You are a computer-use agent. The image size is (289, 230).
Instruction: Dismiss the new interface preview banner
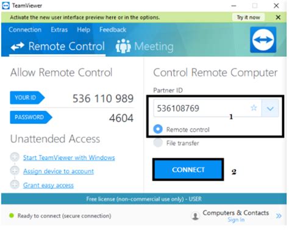278,18
